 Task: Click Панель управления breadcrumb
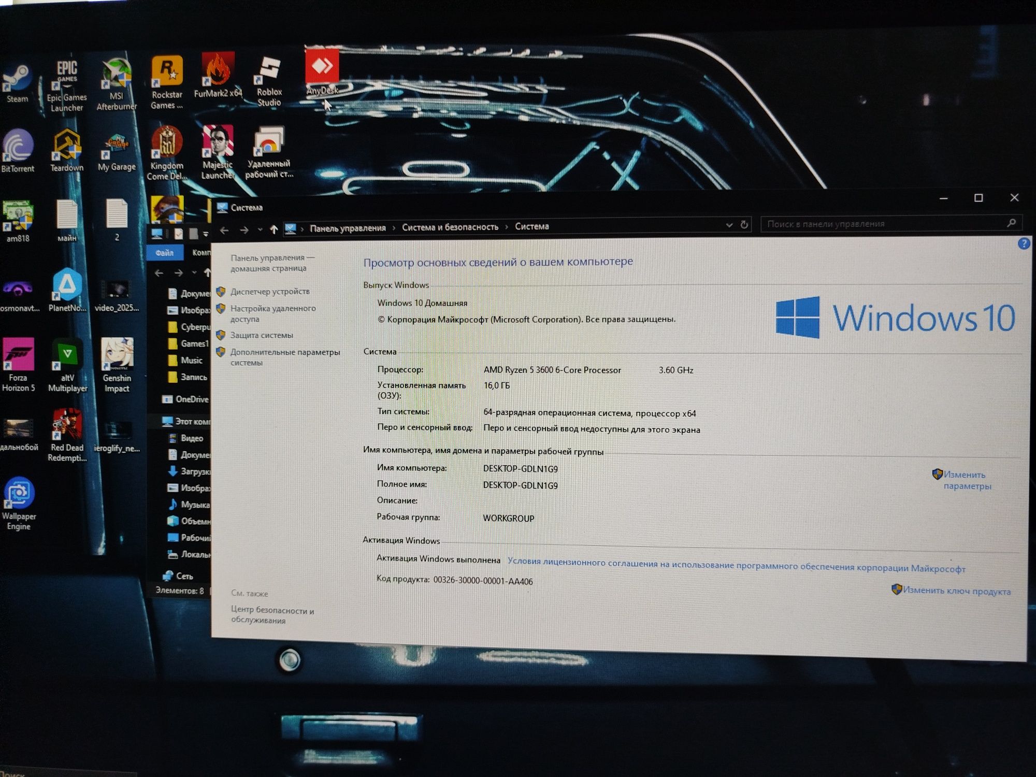click(348, 228)
